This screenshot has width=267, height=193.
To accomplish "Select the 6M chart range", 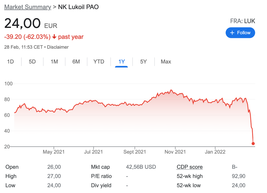I will (x=76, y=61).
